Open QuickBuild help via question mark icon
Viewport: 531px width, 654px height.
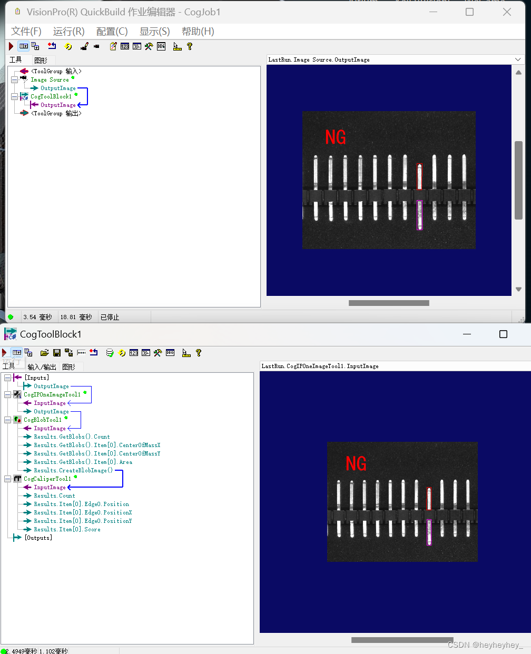(x=189, y=46)
